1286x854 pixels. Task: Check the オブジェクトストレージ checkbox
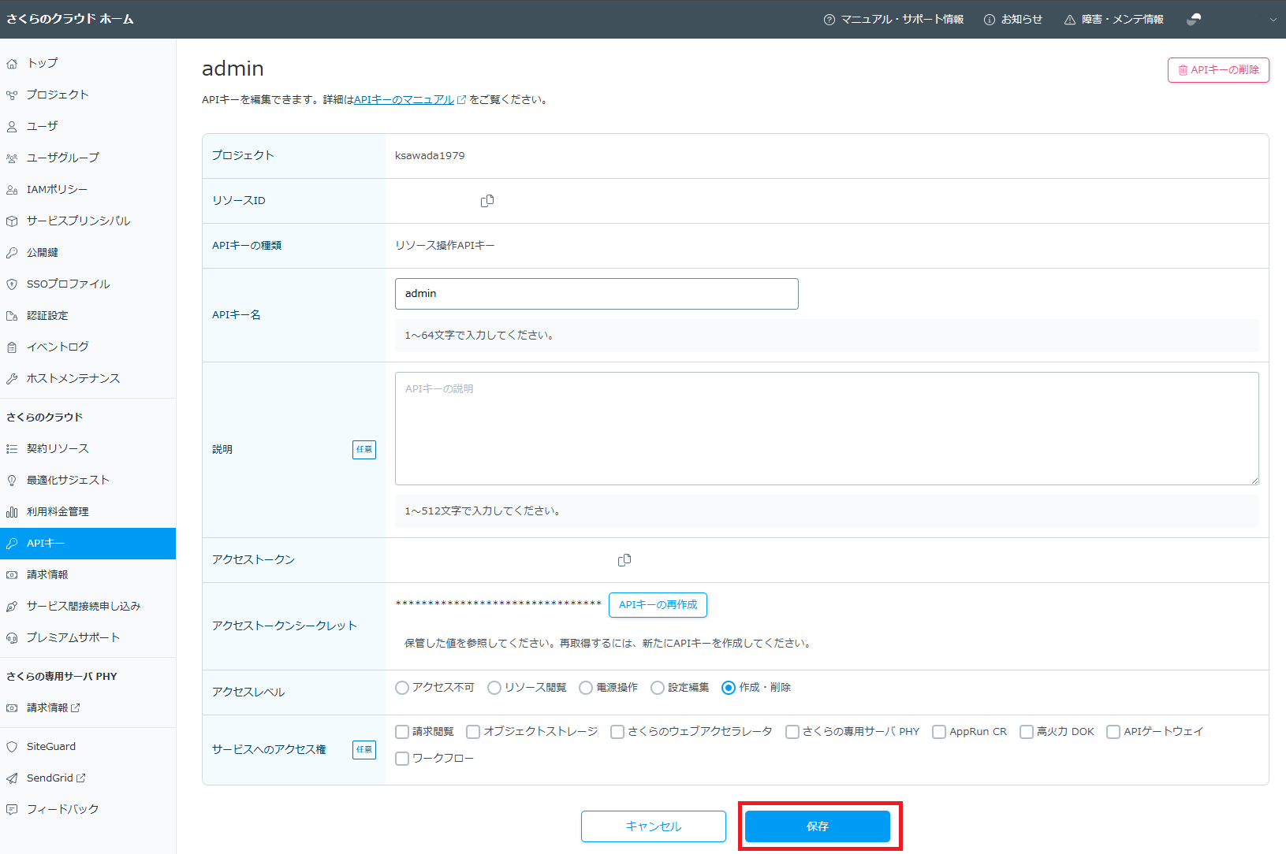tap(473, 732)
